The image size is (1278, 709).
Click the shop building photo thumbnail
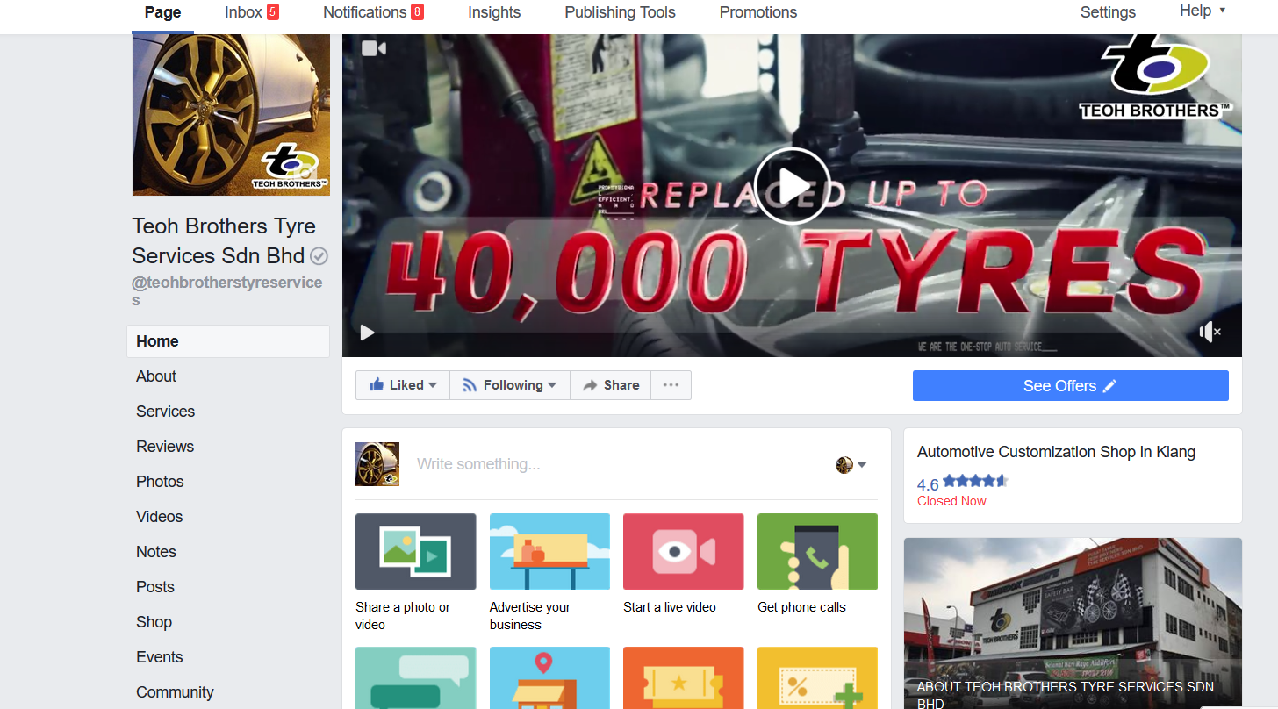[x=1073, y=623]
